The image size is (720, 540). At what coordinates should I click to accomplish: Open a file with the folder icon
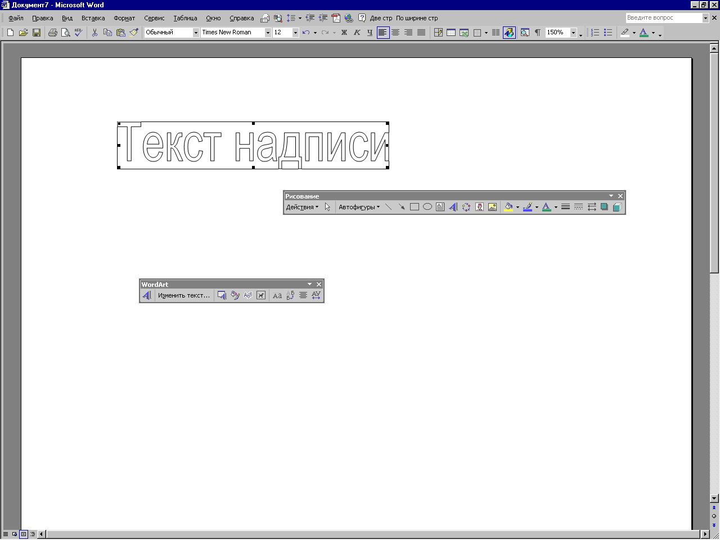[x=23, y=33]
